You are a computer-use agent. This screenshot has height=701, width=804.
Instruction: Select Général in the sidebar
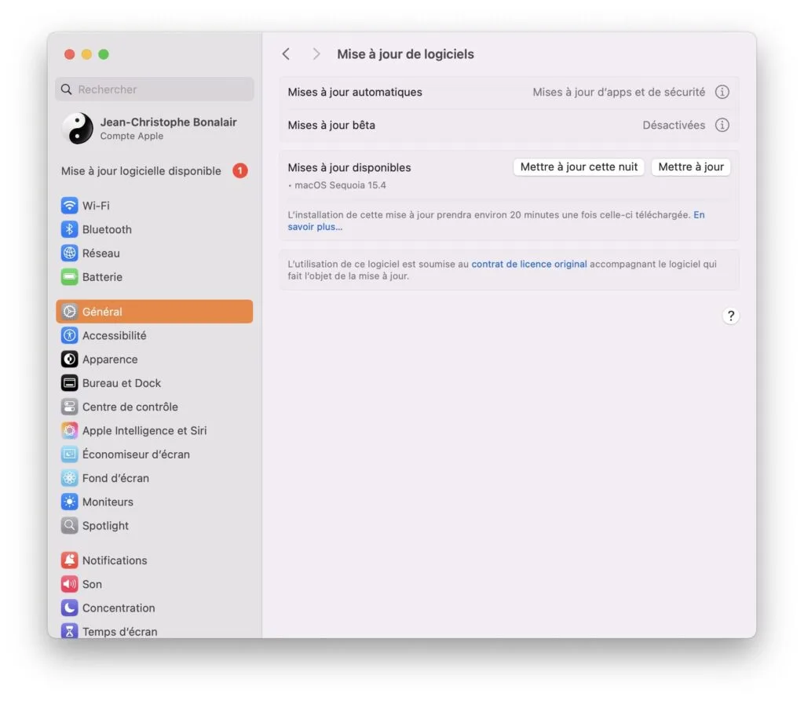(103, 312)
